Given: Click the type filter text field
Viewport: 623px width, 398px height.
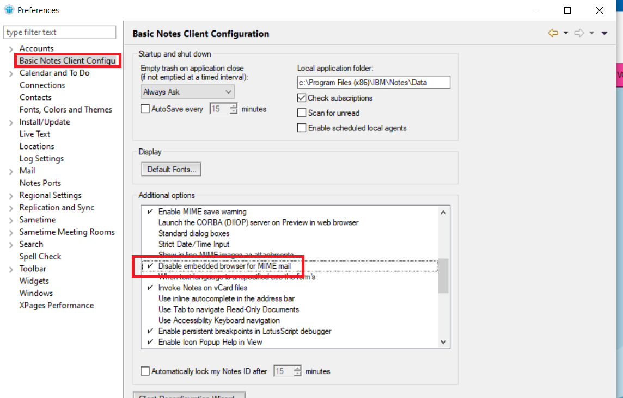Looking at the screenshot, I should click(x=59, y=32).
